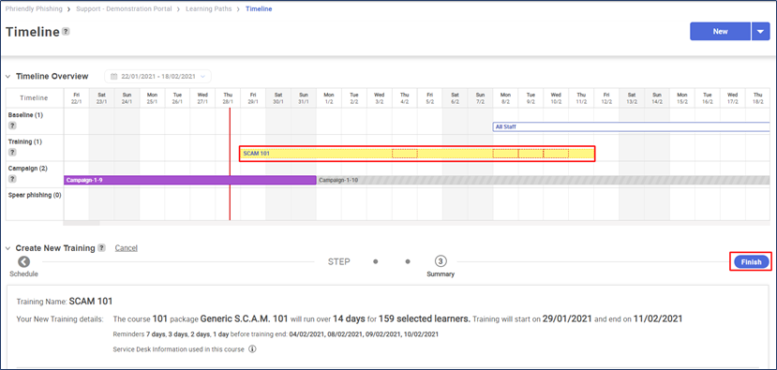Open help icon under Campaign (2)
The width and height of the screenshot is (777, 370).
pyautogui.click(x=12, y=179)
